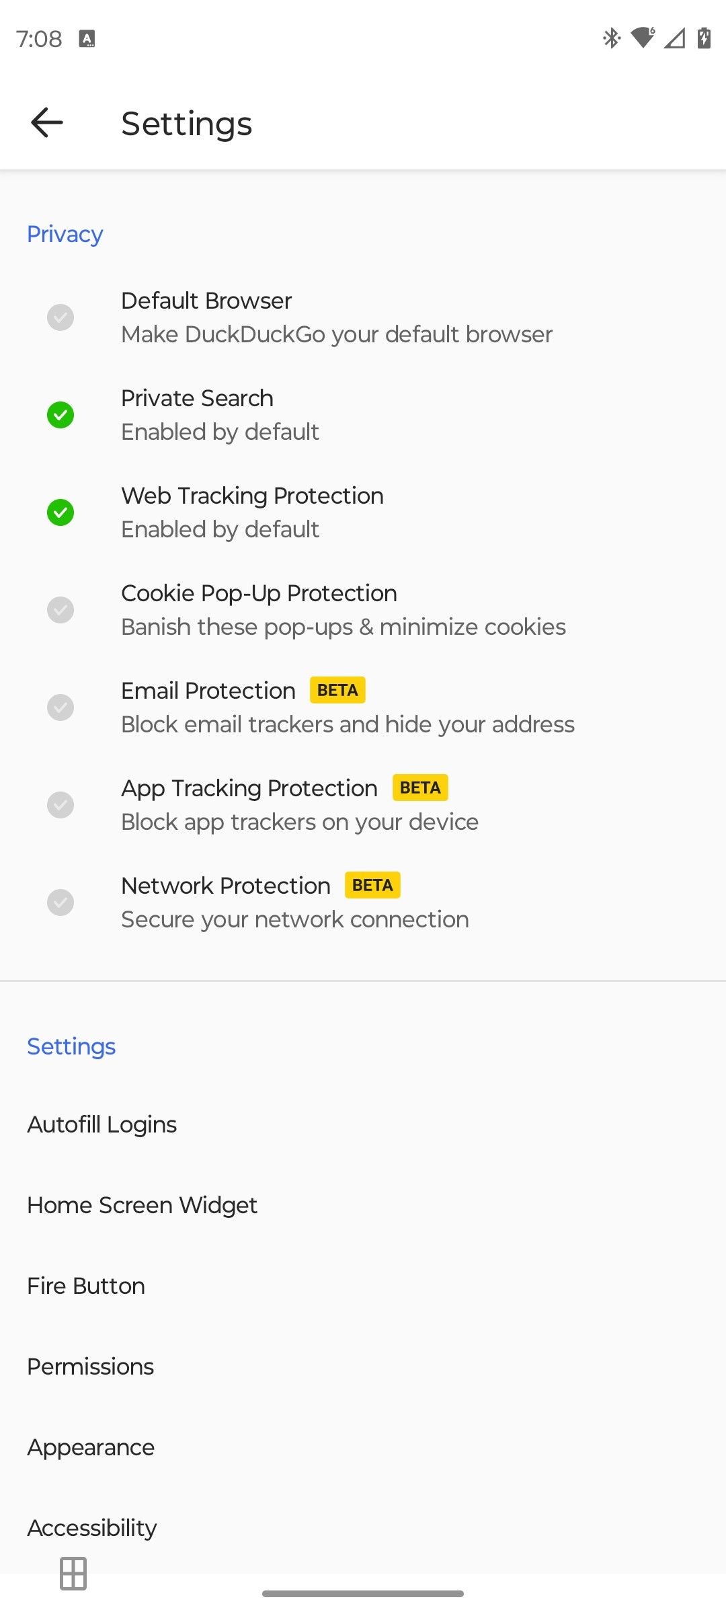Toggle the App Tracking Protection status indicator
The image size is (726, 1614).
[x=61, y=805]
